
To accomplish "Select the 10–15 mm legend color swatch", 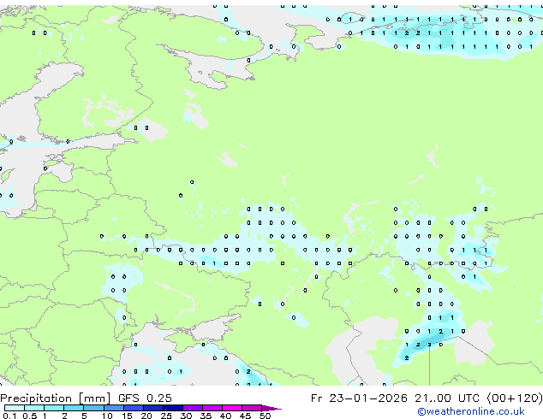I will click(x=114, y=408).
